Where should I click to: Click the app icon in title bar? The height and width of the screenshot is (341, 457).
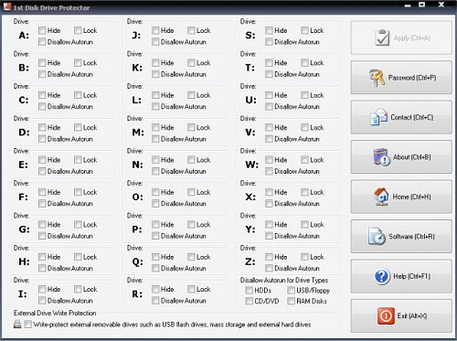click(x=7, y=6)
